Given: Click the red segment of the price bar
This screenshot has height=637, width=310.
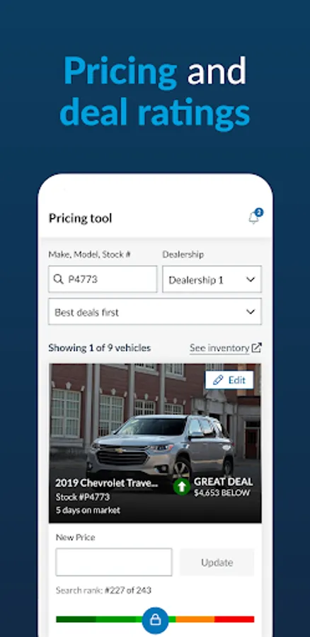Looking at the screenshot, I should point(234,619).
